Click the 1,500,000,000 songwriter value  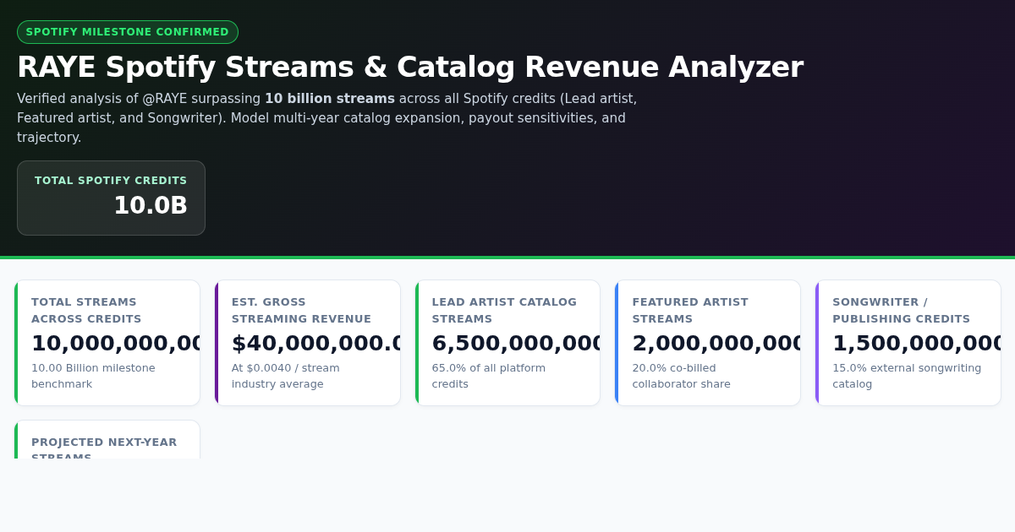917,343
